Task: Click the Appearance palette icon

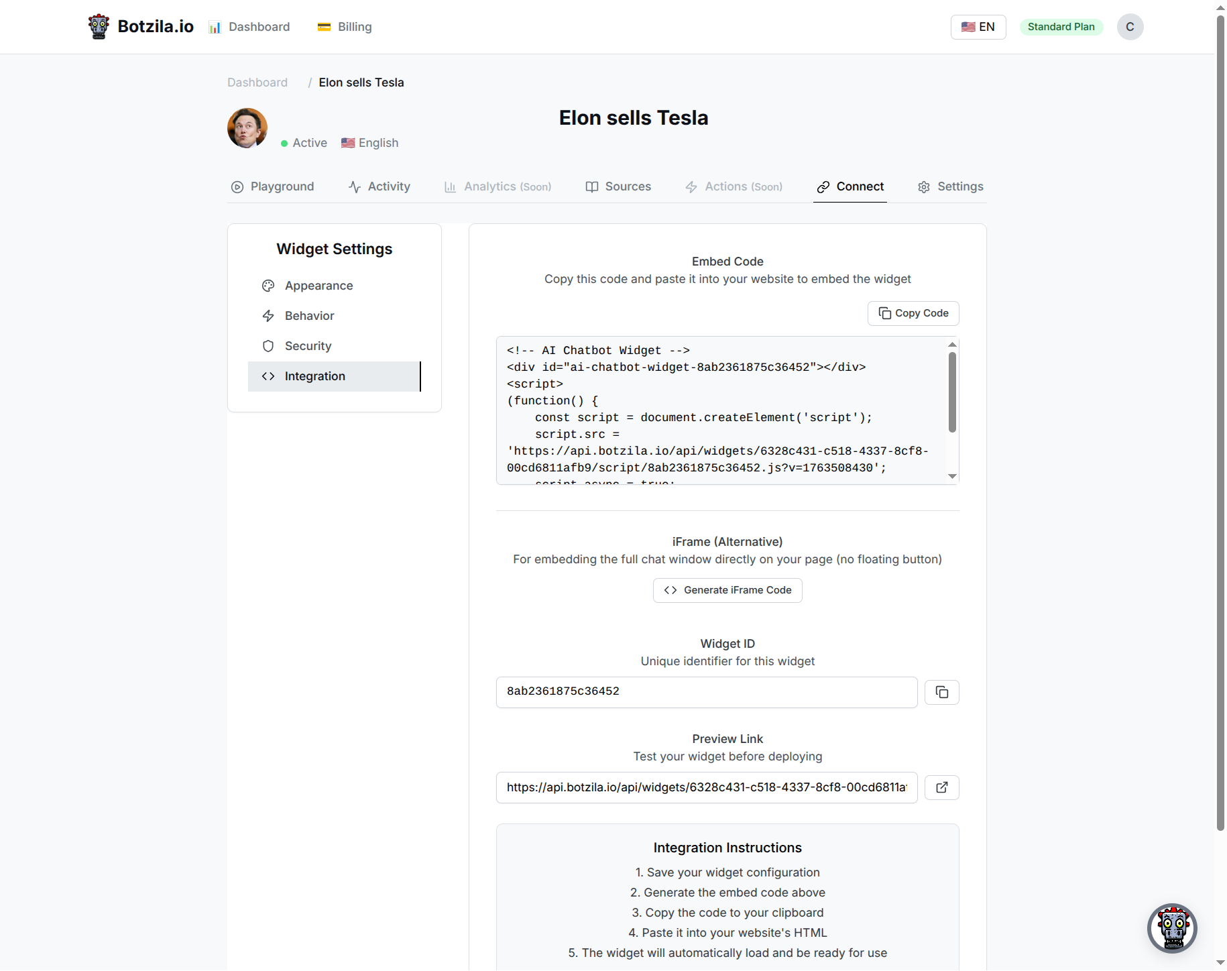Action: tap(268, 286)
